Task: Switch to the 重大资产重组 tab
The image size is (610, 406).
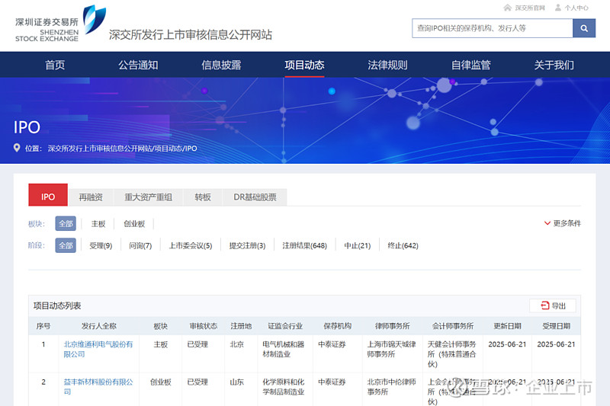Action: coord(148,197)
